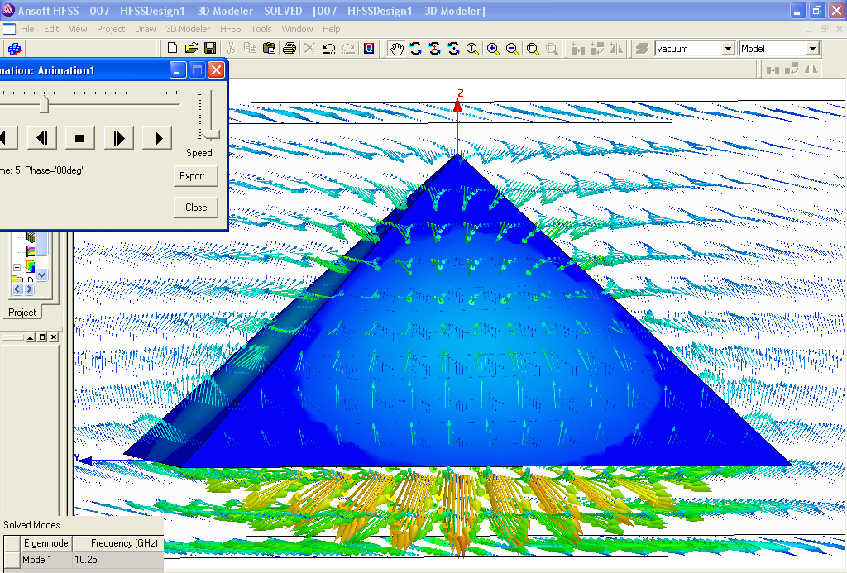Open the Help menu
847x573 pixels.
pos(331,29)
